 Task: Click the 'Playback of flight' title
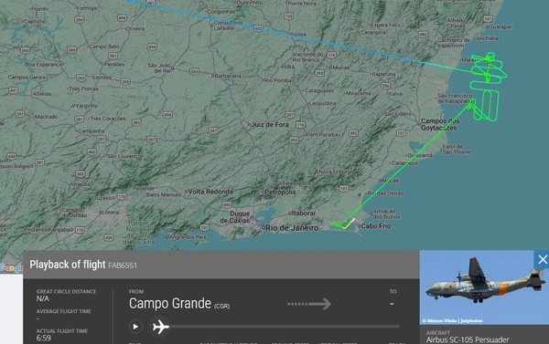click(x=67, y=265)
